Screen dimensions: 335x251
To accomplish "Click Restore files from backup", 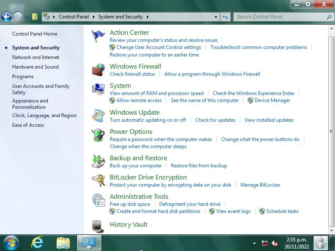I will click(198, 166).
